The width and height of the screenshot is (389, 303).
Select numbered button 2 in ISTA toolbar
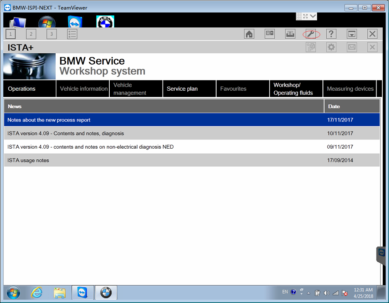pos(31,34)
